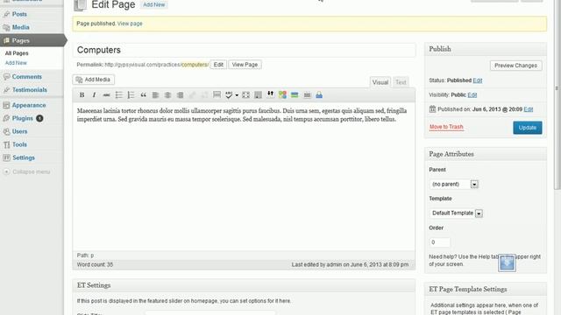This screenshot has width=561, height=315.
Task: Click the Publish panel header
Action: click(486, 49)
